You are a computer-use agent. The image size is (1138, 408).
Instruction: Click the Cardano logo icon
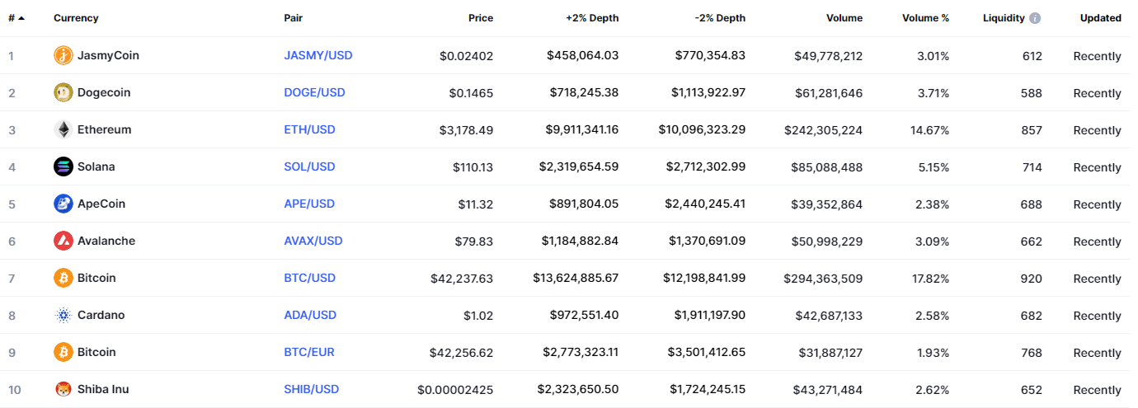[63, 315]
